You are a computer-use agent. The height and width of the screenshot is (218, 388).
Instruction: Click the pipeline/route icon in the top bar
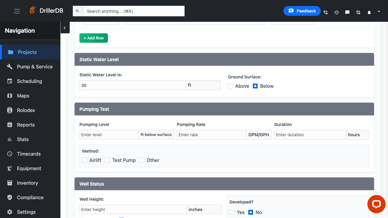[358, 12]
